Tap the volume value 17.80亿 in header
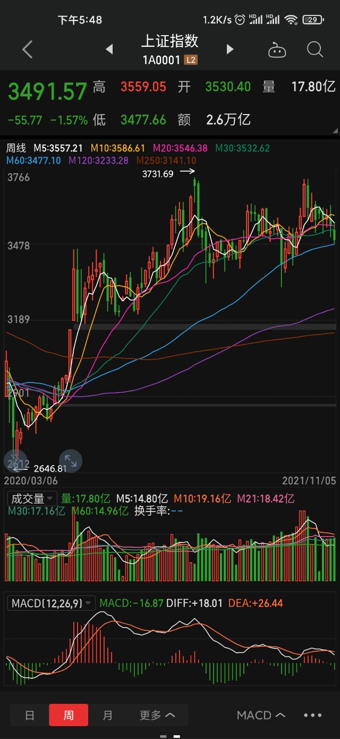The image size is (340, 739). [x=314, y=87]
